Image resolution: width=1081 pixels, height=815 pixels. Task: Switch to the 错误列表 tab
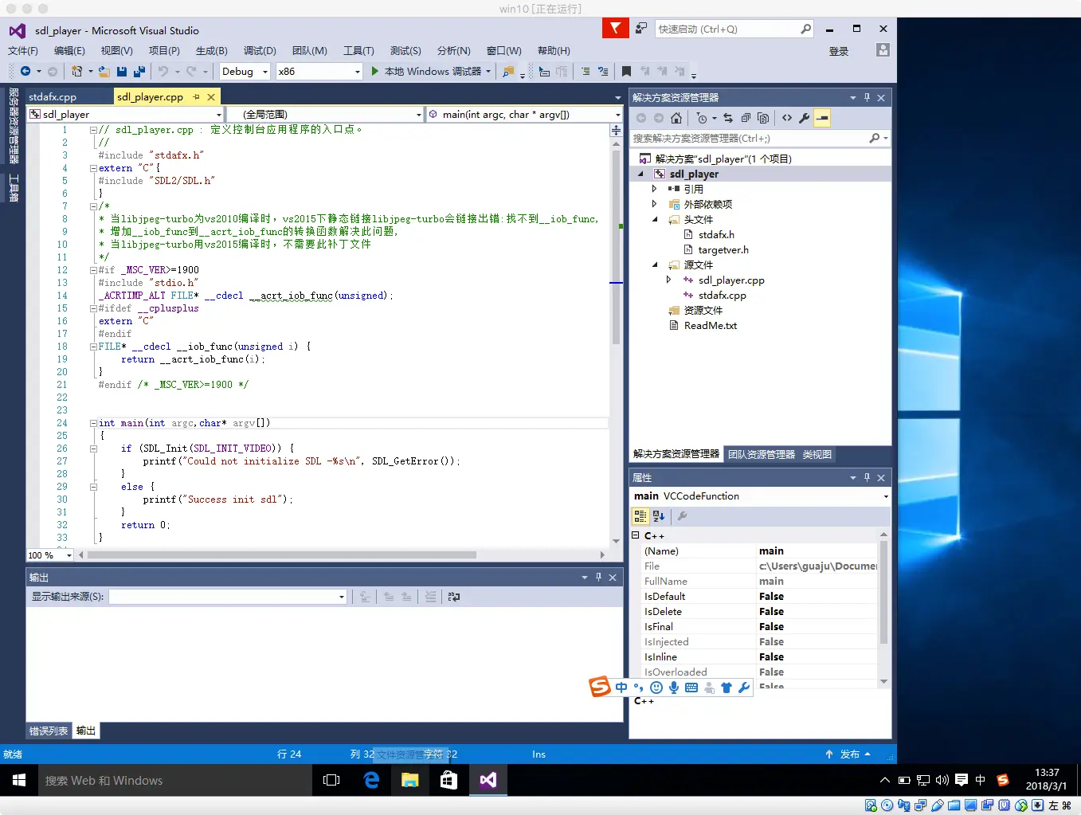pyautogui.click(x=49, y=731)
